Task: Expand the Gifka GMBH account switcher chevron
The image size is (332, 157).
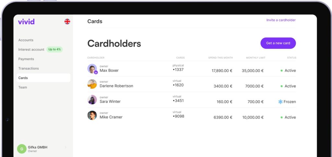Action: 65,147
